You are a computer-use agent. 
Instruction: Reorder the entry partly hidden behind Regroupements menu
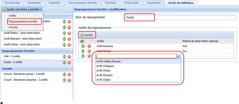point(64,22)
